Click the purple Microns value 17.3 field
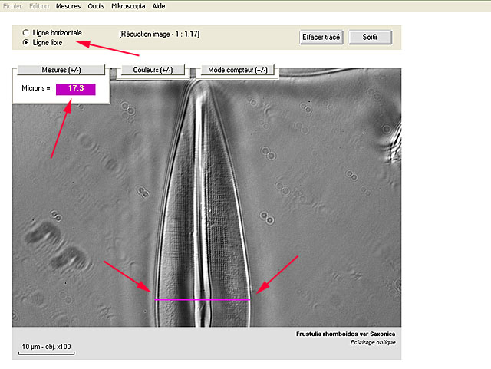Screen dimensions: 491x369 (76, 89)
